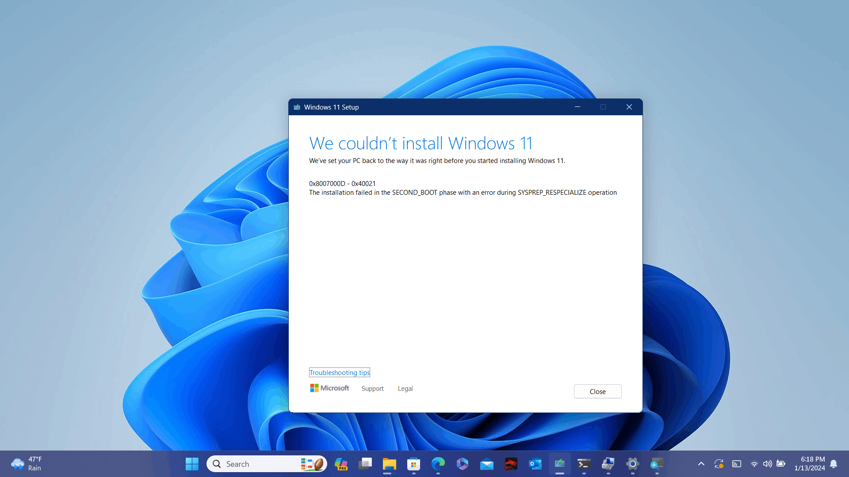Select the active Windows 11 Setup taskbar icon

[x=559, y=464]
